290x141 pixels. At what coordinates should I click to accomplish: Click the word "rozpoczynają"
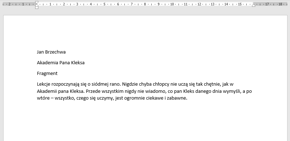pyautogui.click(x=66, y=85)
